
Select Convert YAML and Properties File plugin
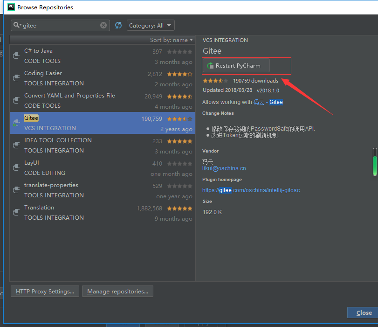point(103,101)
